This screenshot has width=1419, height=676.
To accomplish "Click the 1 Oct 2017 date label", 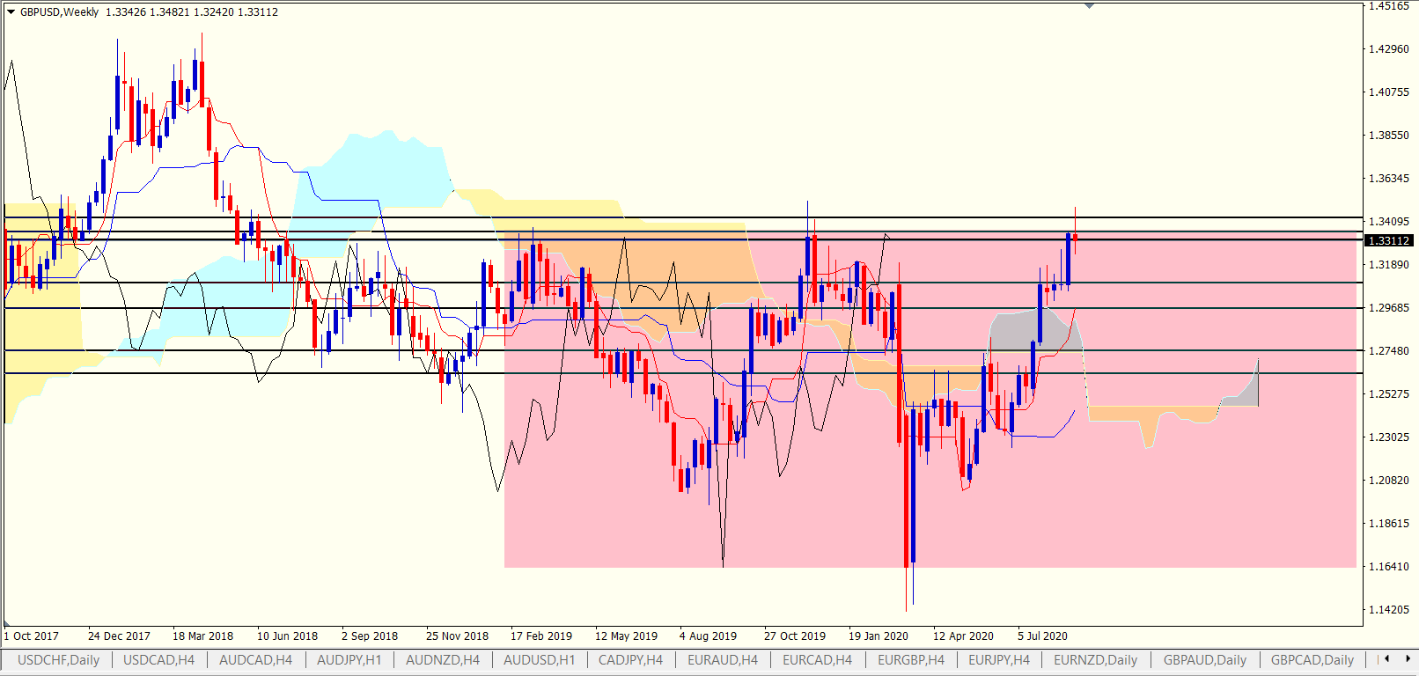I will (x=32, y=636).
